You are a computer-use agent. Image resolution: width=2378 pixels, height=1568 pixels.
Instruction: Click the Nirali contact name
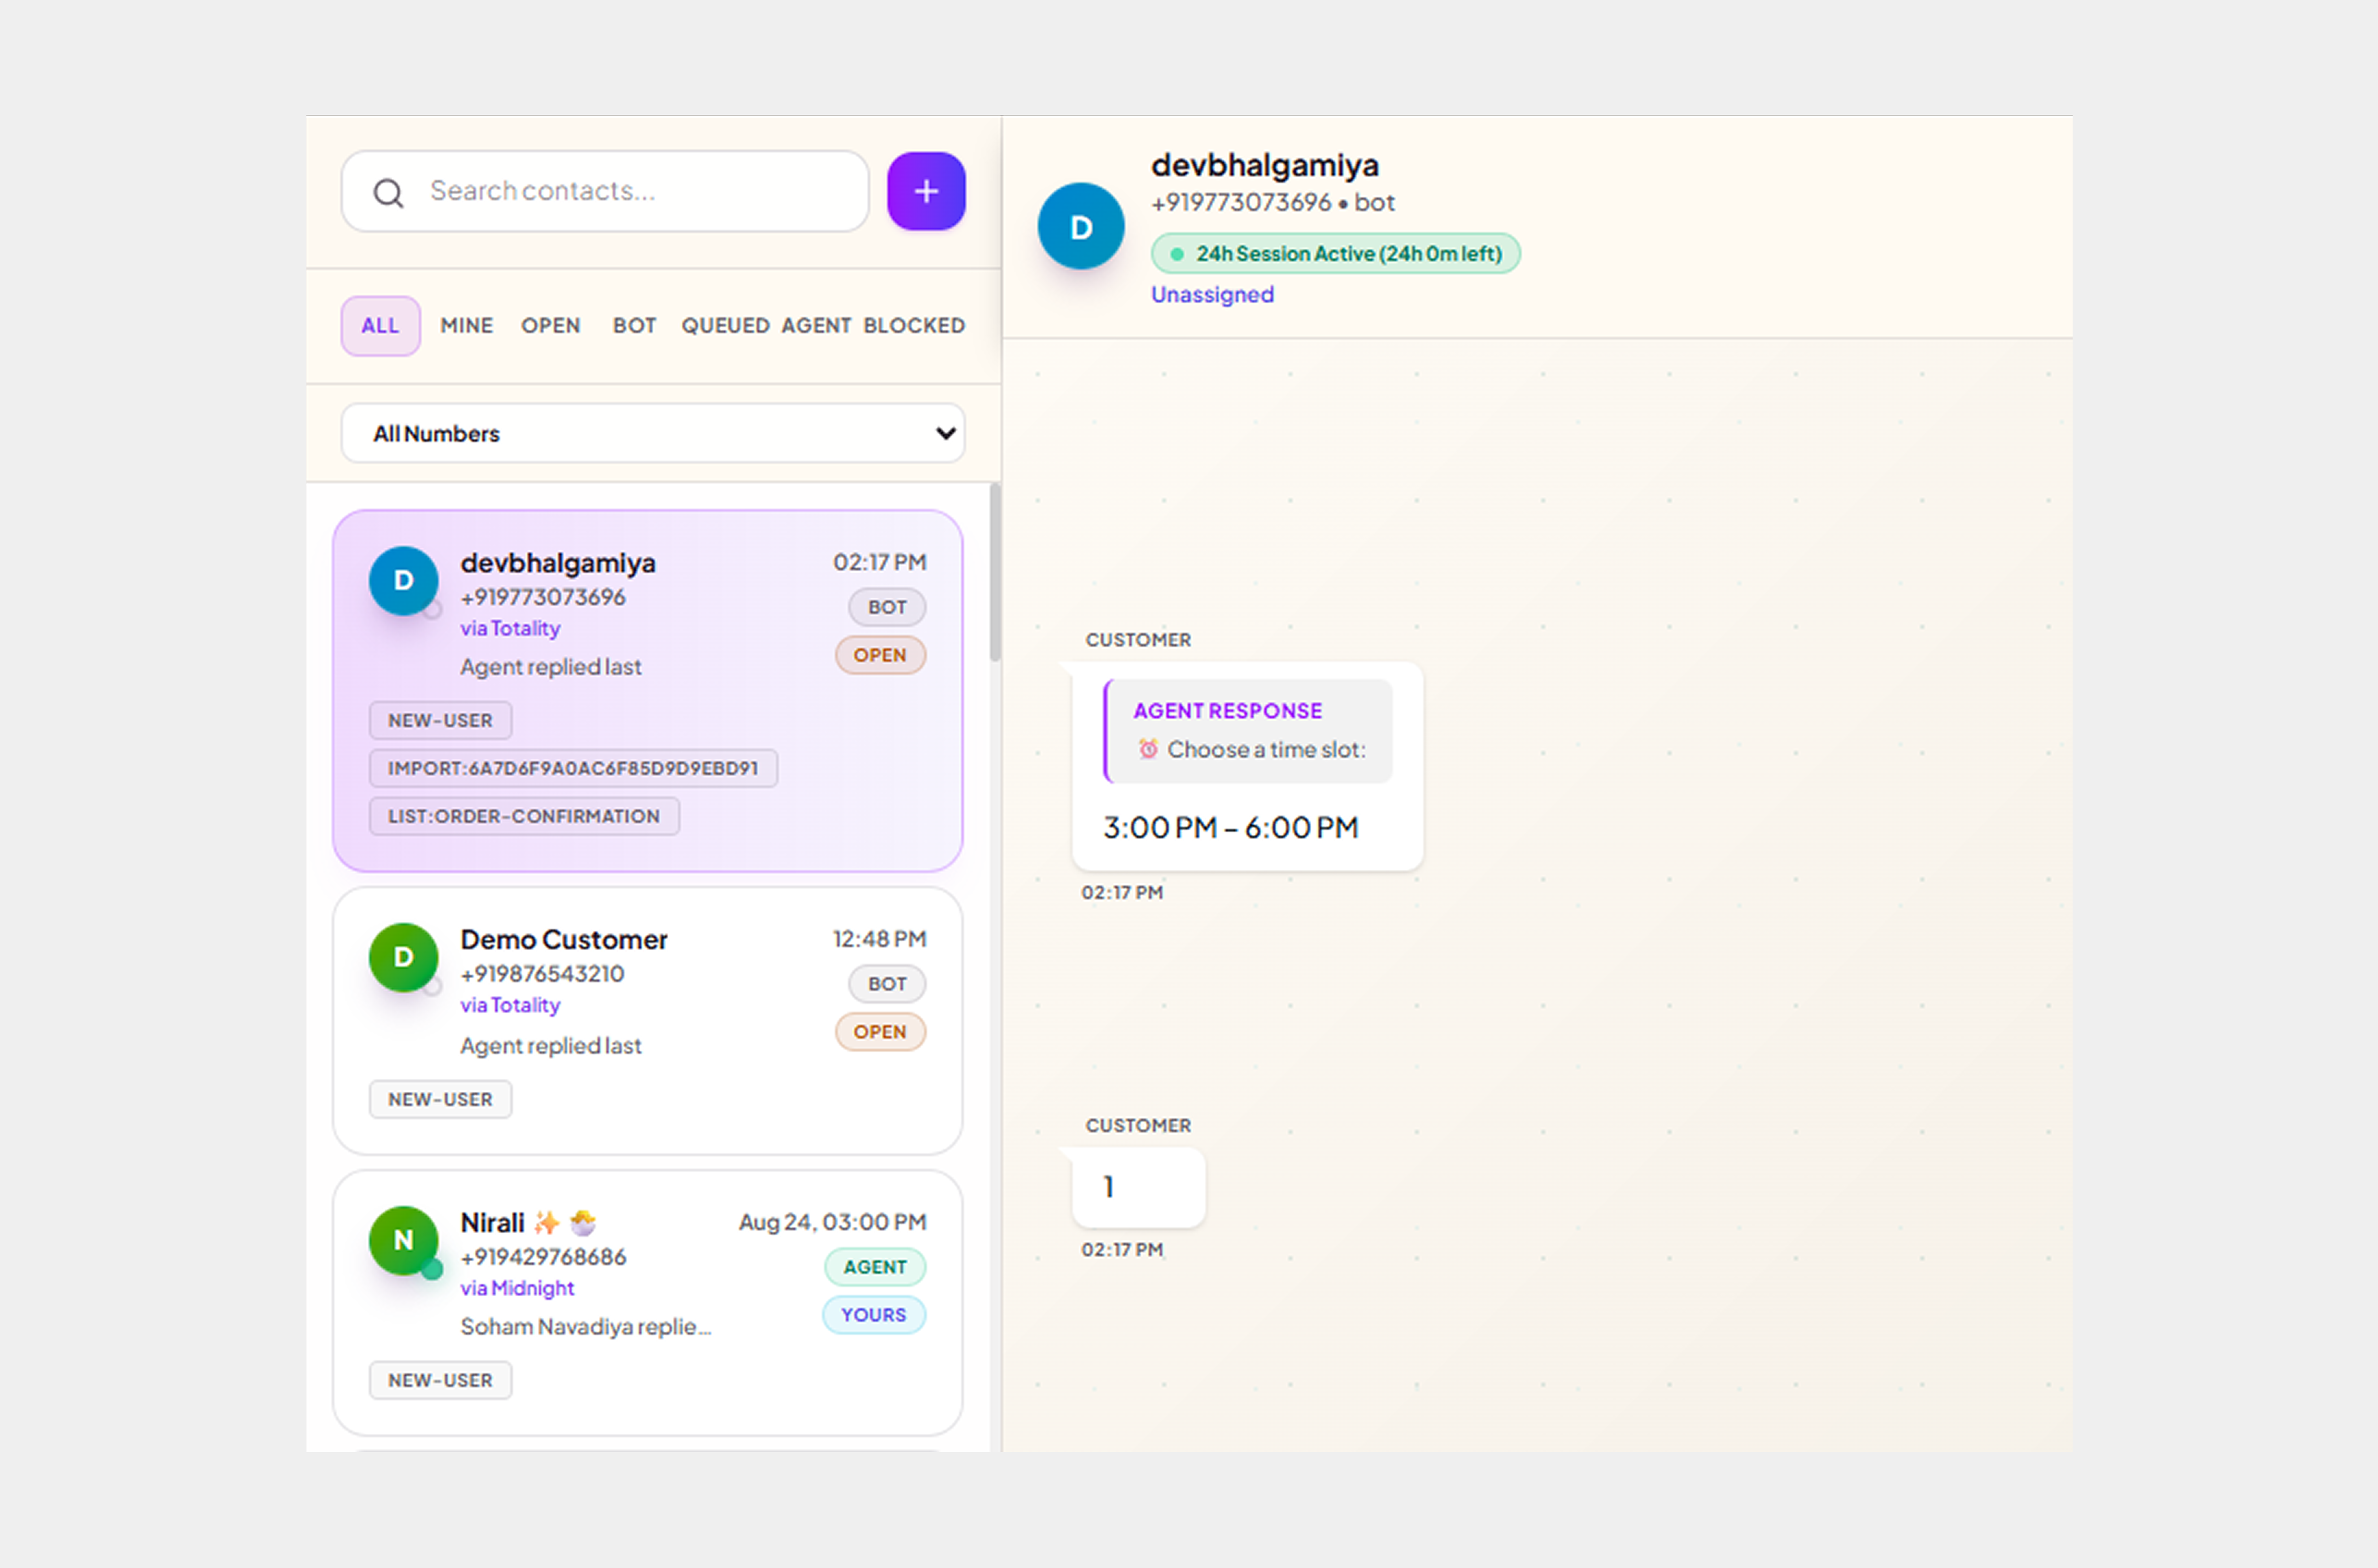click(x=492, y=1222)
